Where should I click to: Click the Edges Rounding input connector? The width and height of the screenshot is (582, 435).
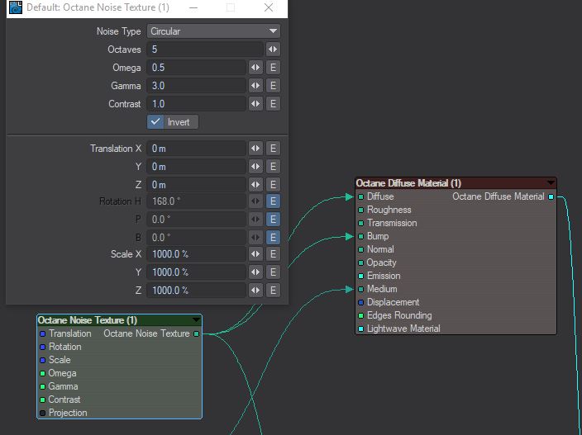pos(360,315)
